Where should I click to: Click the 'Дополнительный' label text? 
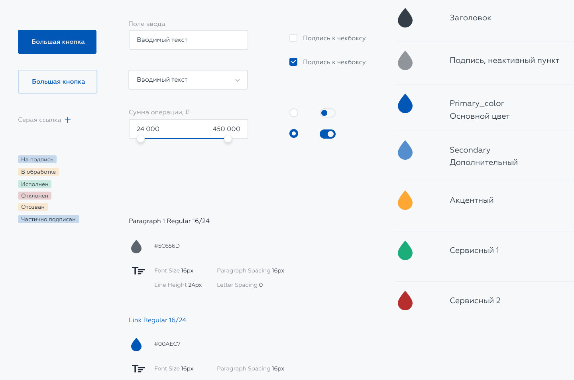point(484,163)
